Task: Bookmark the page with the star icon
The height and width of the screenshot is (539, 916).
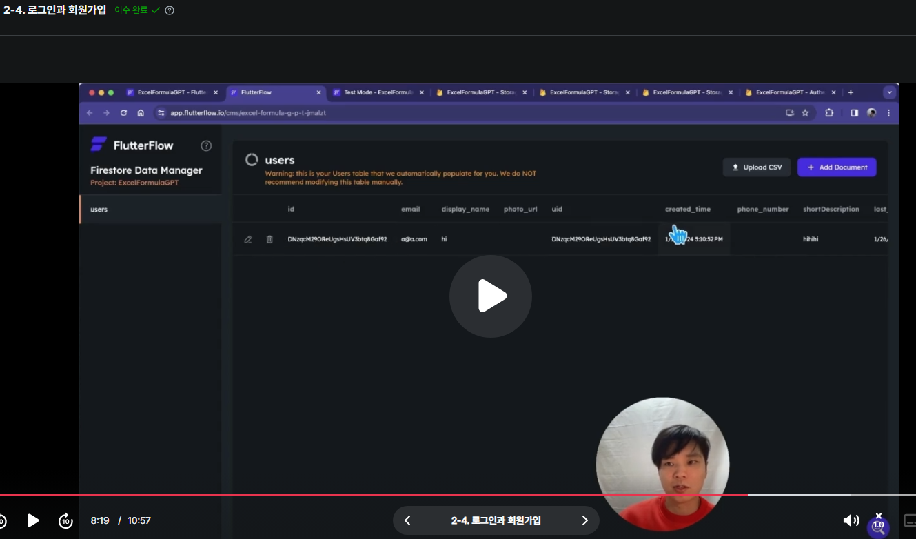Action: click(805, 113)
